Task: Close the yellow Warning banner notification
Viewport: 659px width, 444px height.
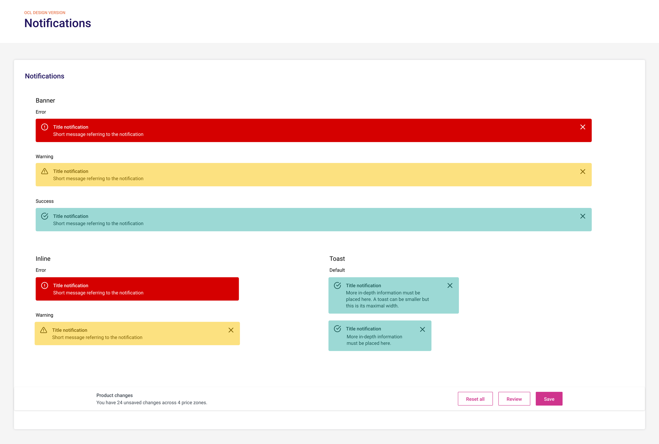Action: pos(583,172)
